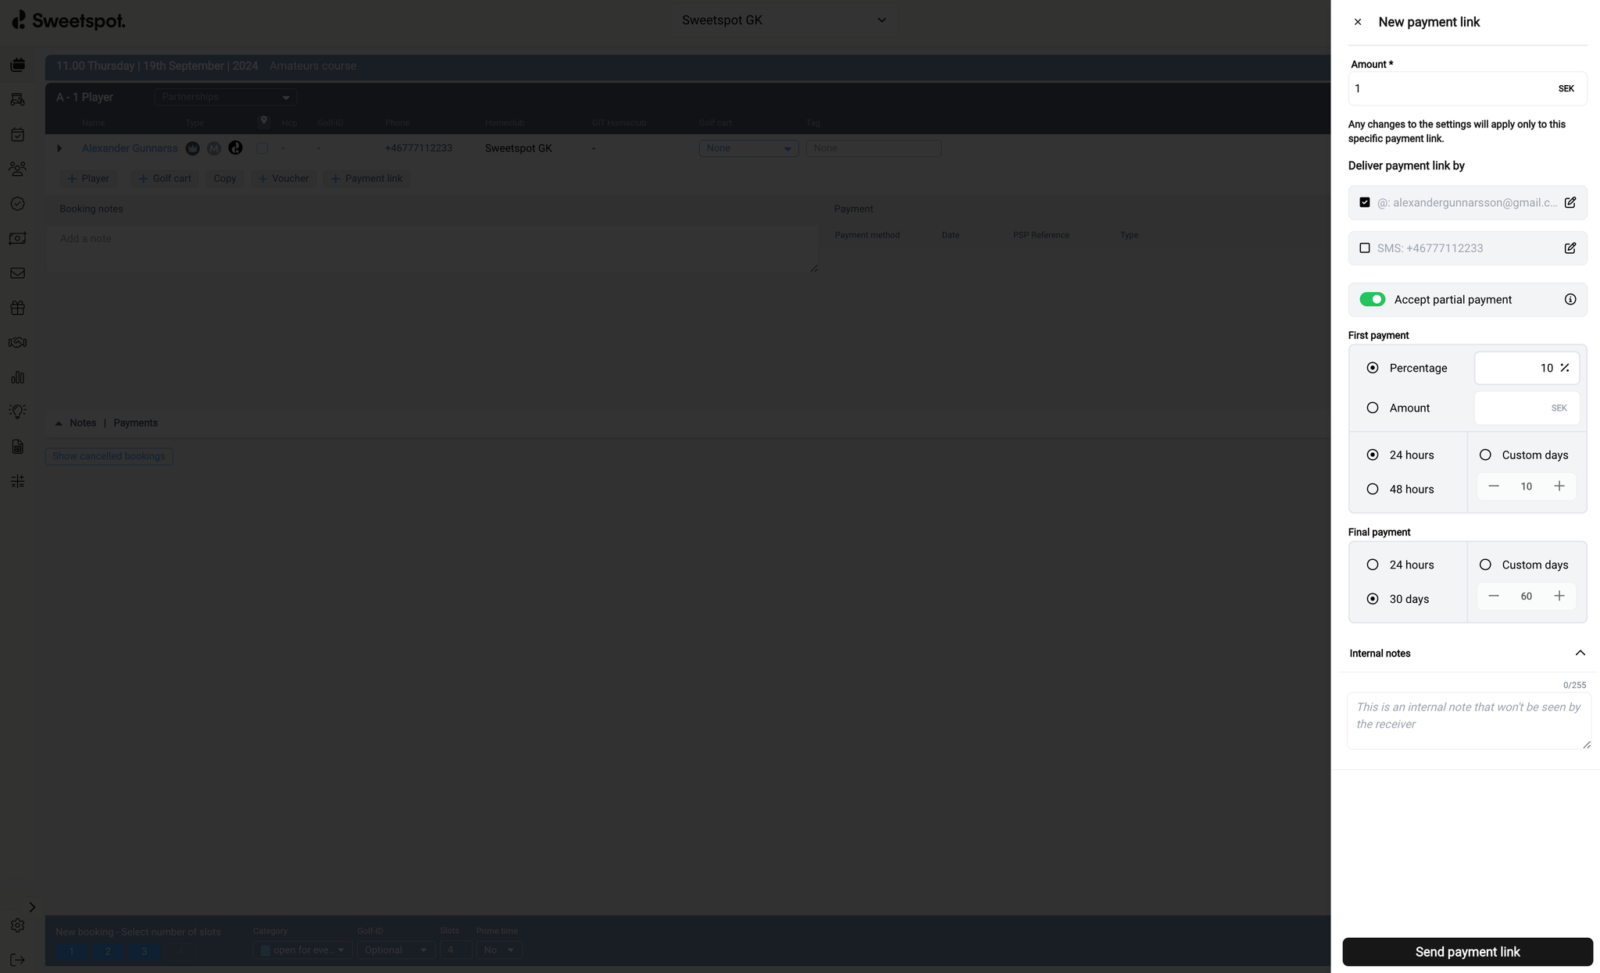This screenshot has width=1600, height=973.
Task: Open the players group sidebar icon
Action: coord(17,169)
